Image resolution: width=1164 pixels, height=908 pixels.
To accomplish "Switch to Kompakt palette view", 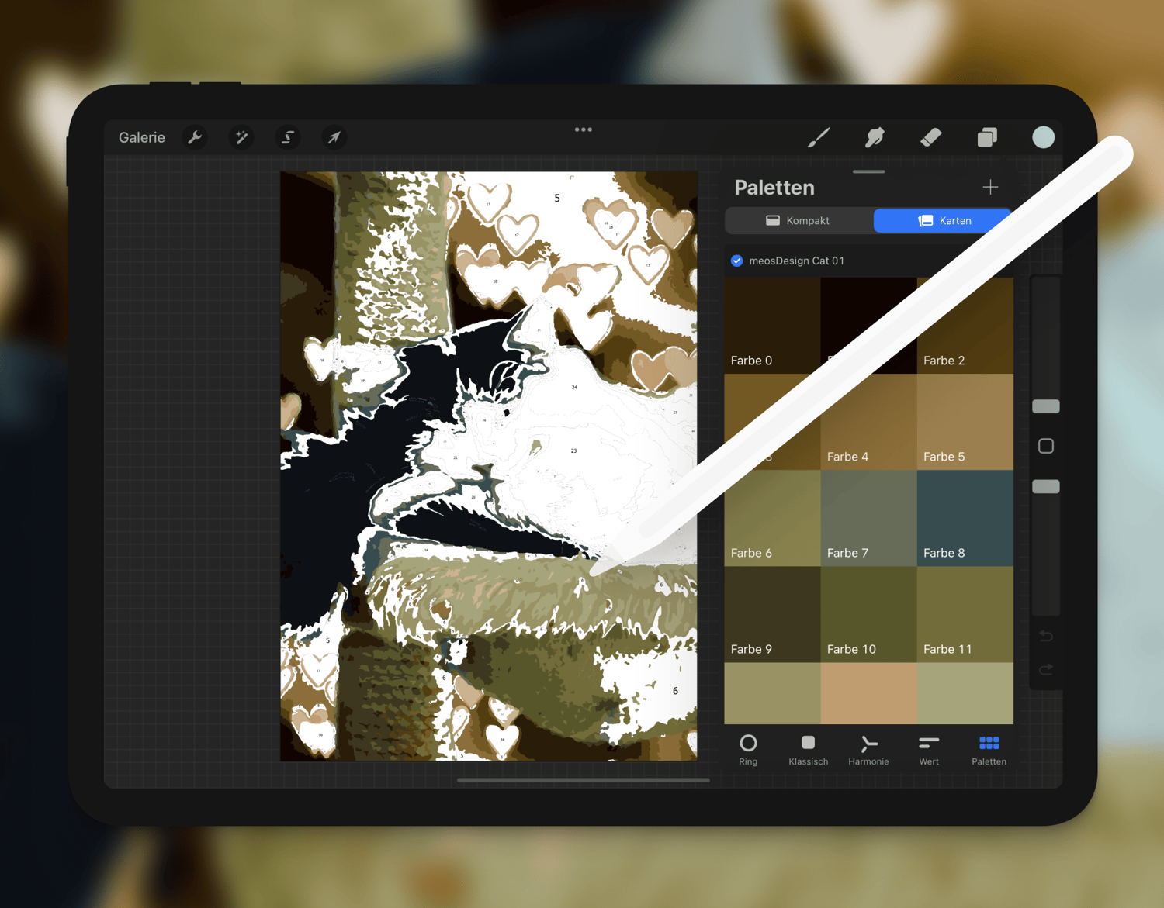I will click(799, 221).
